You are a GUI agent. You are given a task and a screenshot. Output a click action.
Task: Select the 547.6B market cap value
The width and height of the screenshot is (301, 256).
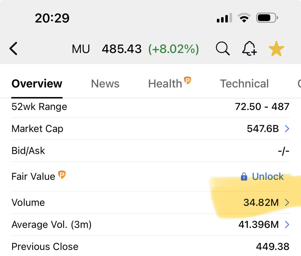263,129
